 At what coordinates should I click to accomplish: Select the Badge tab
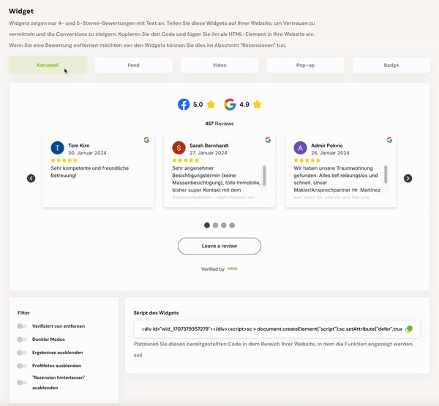pos(391,65)
